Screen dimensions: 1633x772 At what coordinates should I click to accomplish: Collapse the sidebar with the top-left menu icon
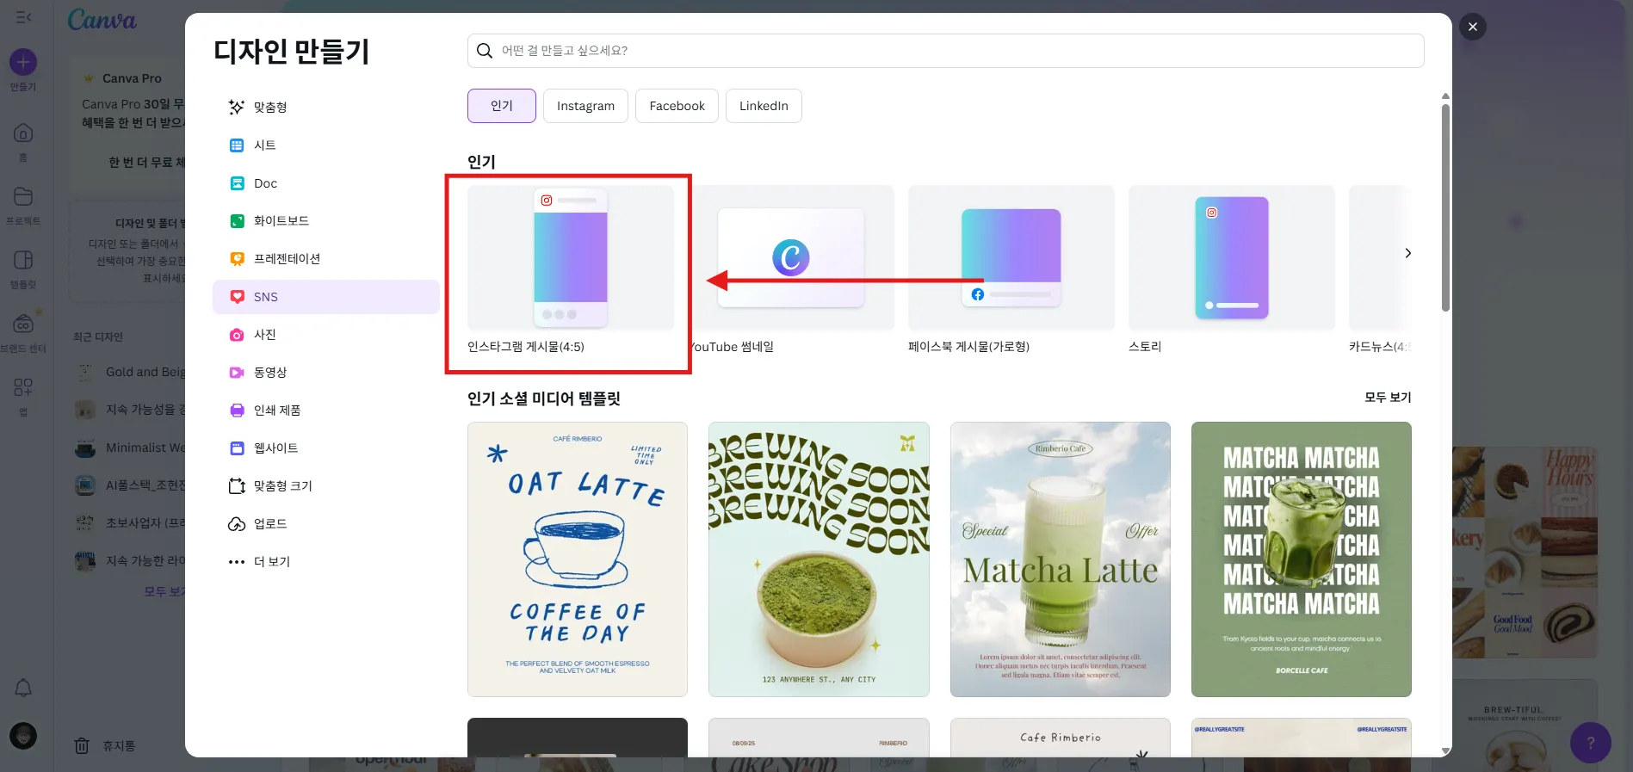[x=23, y=17]
